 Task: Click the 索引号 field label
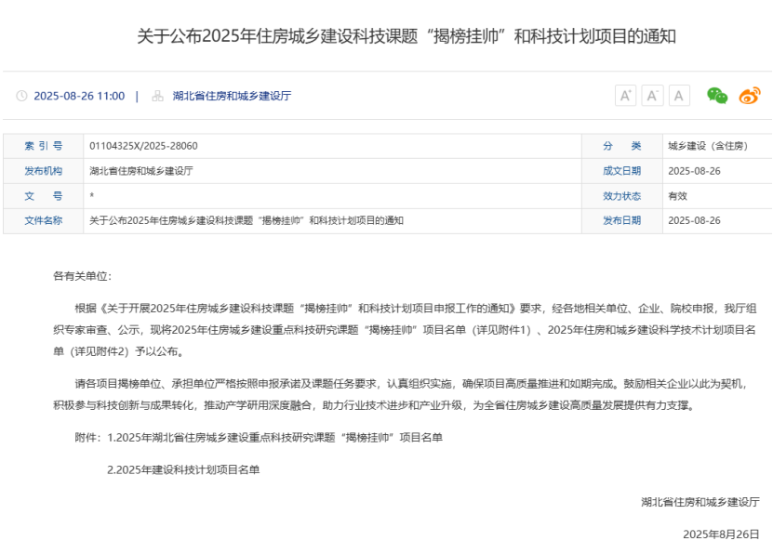44,146
